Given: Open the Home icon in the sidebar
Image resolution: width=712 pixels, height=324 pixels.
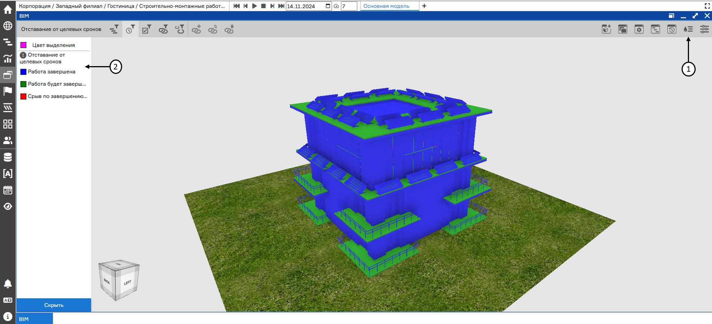Looking at the screenshot, I should click(x=8, y=9).
